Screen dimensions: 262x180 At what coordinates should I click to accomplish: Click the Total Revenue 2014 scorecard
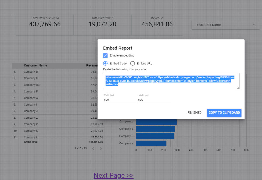[45, 25]
